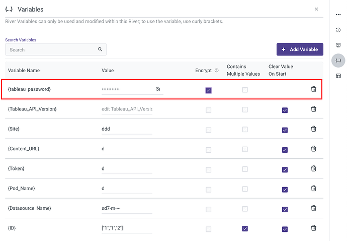Uncheck Encrypt for {tableau_password}
Viewport: 347px width, 241px height.
point(208,90)
